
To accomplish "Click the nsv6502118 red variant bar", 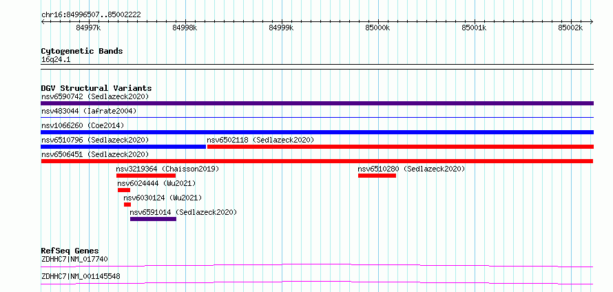I will [x=400, y=147].
